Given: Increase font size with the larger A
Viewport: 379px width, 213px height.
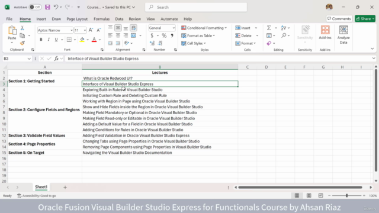Looking at the screenshot, I should tap(91, 30).
